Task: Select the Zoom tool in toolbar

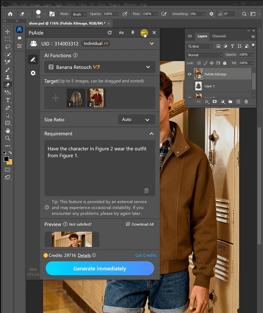Action: tap(8, 138)
